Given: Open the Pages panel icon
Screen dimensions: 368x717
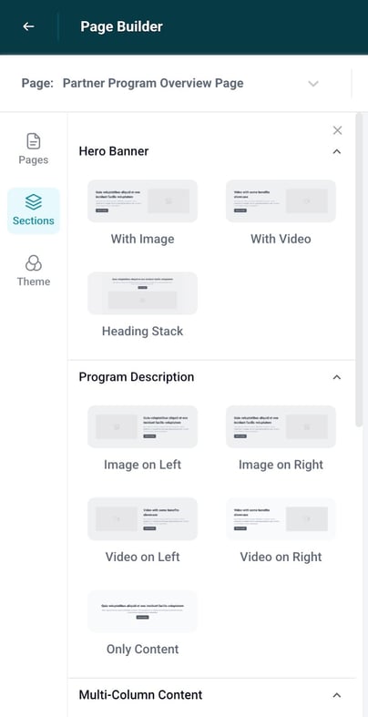Looking at the screenshot, I should click(34, 141).
